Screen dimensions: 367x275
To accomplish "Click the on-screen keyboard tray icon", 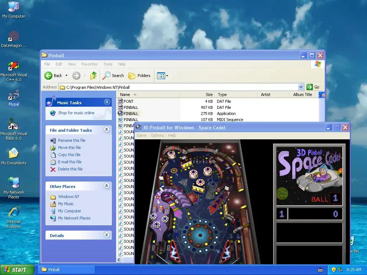I will pyautogui.click(x=320, y=270).
